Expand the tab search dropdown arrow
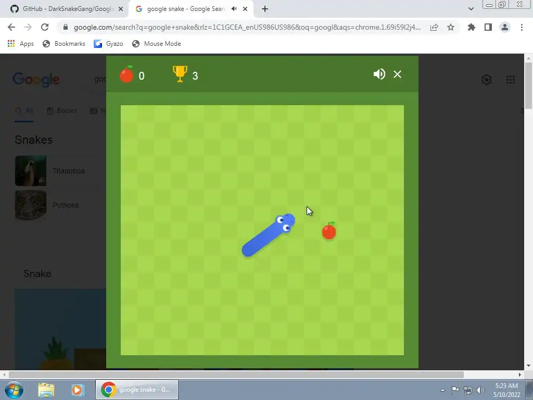The height and width of the screenshot is (400, 533). pyautogui.click(x=471, y=9)
